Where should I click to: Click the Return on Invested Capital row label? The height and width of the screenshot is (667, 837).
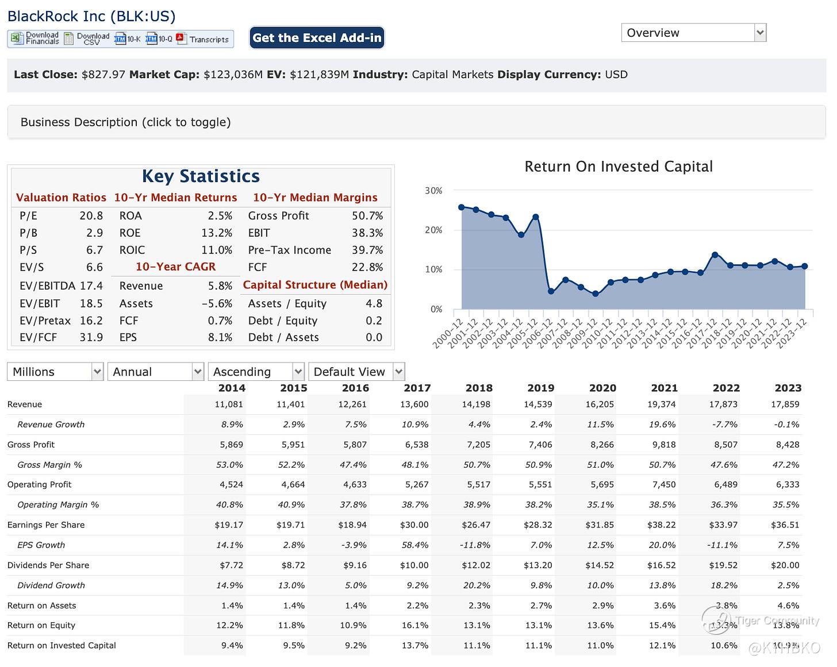62,646
